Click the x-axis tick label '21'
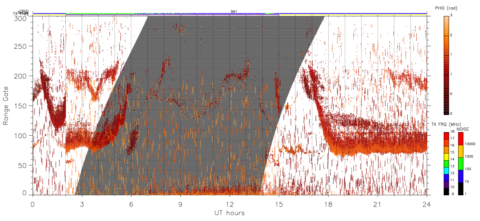Image resolution: width=480 pixels, height=221 pixels. pyautogui.click(x=378, y=204)
